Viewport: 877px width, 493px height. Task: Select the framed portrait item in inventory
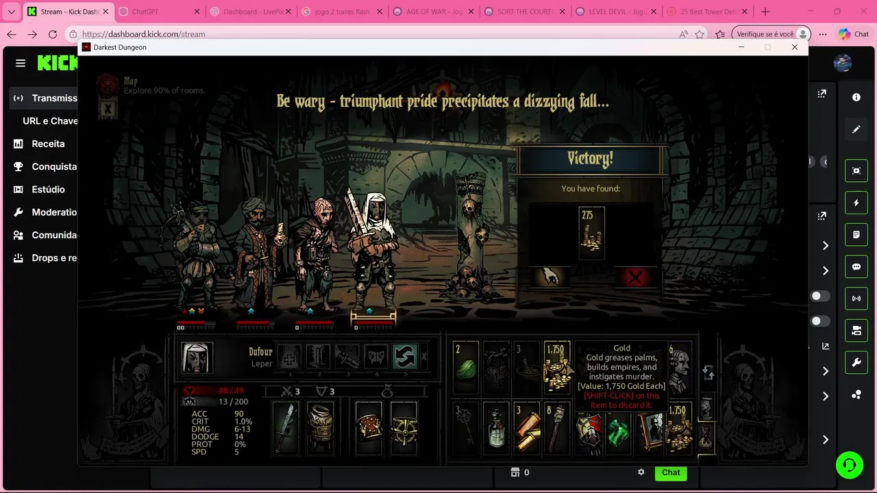pyautogui.click(x=650, y=433)
